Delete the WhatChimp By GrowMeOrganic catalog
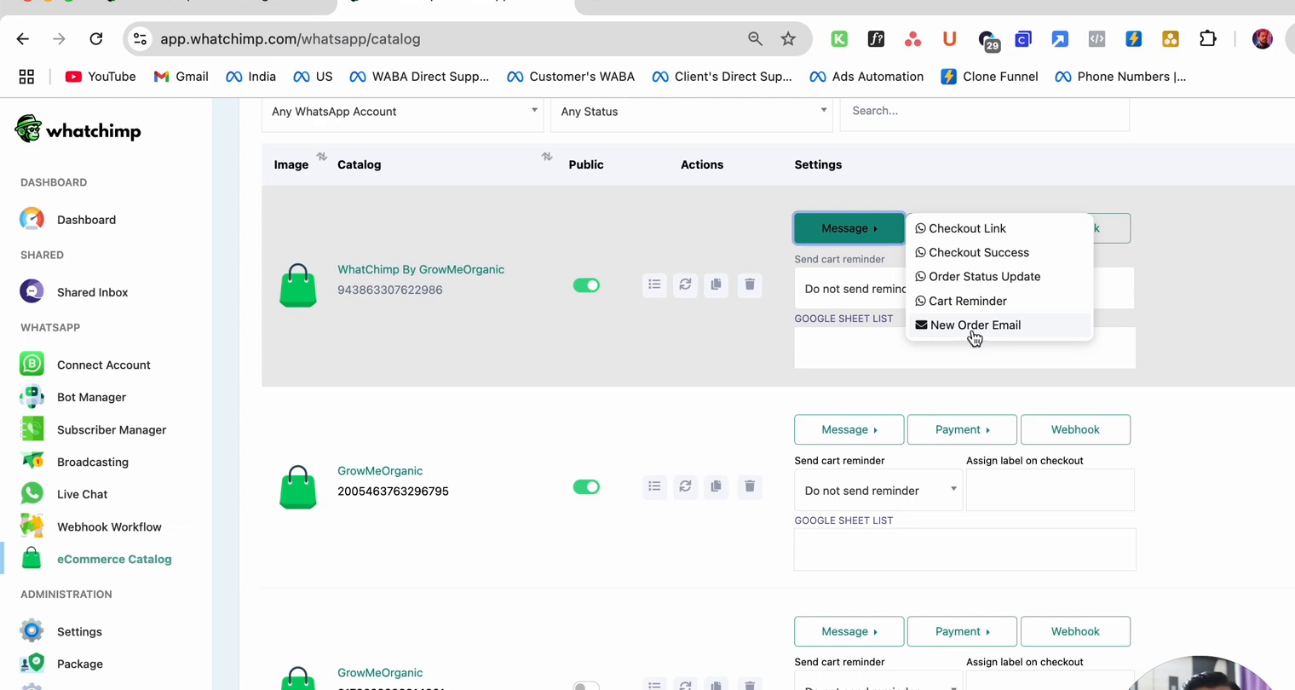Viewport: 1295px width, 690px height. click(750, 285)
